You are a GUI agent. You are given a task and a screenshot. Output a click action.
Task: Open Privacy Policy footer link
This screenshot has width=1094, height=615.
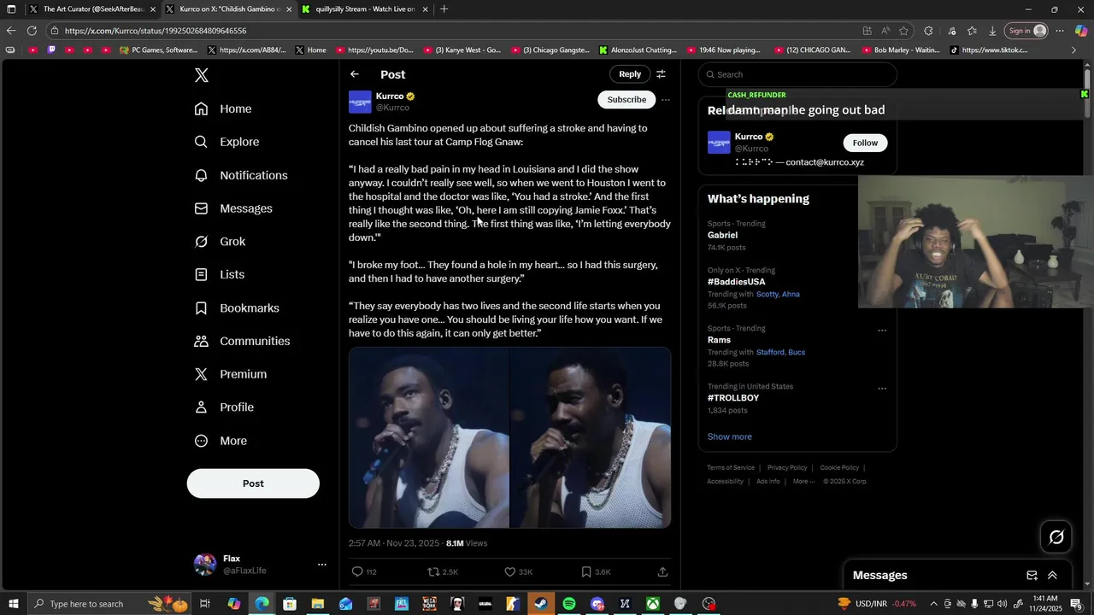787,467
